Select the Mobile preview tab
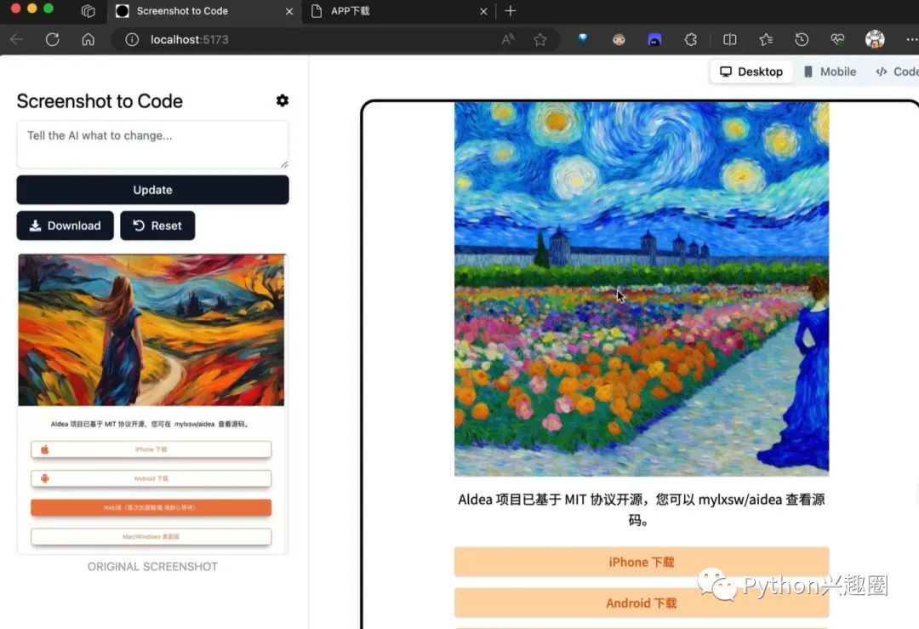919x629 pixels. point(830,71)
